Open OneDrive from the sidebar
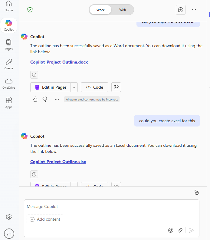This screenshot has height=240, width=210. point(9,84)
